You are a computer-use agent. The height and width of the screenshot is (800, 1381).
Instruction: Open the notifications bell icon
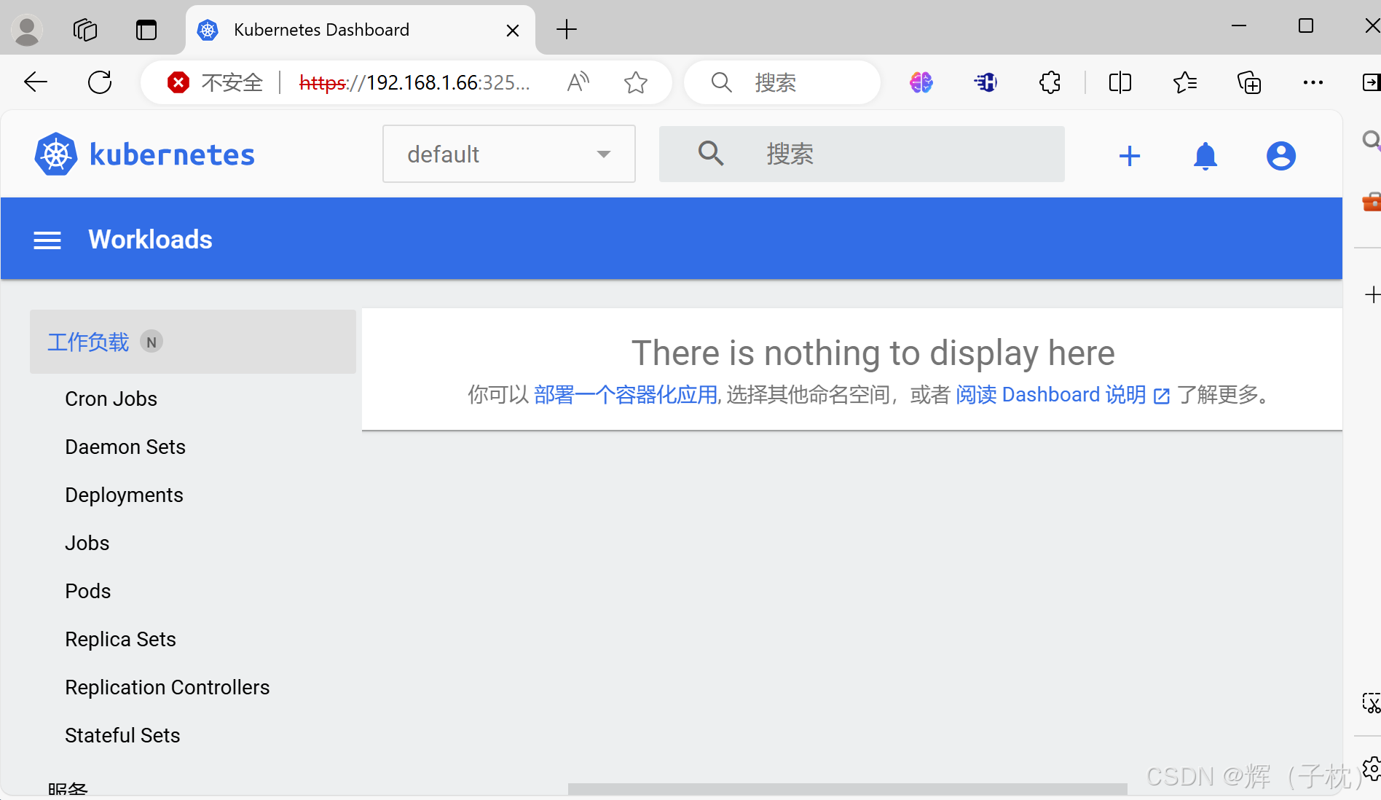pos(1205,156)
